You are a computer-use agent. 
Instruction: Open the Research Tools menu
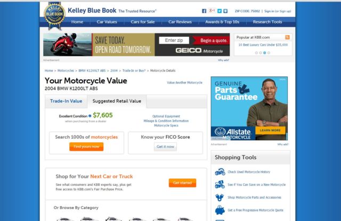click(267, 22)
